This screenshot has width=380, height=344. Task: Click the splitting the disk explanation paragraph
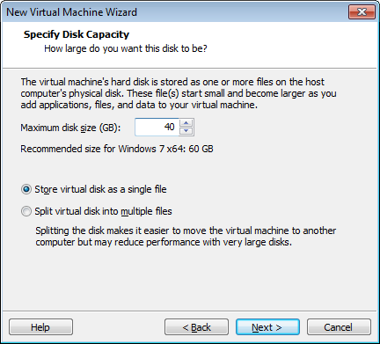(186, 237)
